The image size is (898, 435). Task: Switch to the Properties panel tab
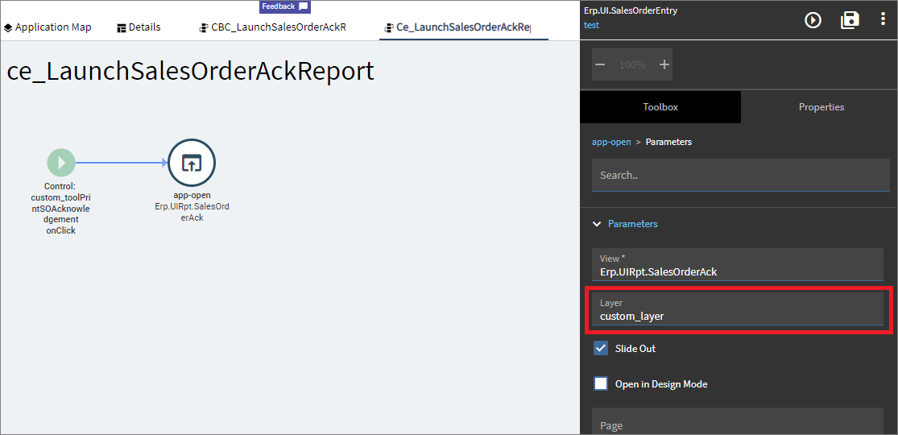point(821,106)
